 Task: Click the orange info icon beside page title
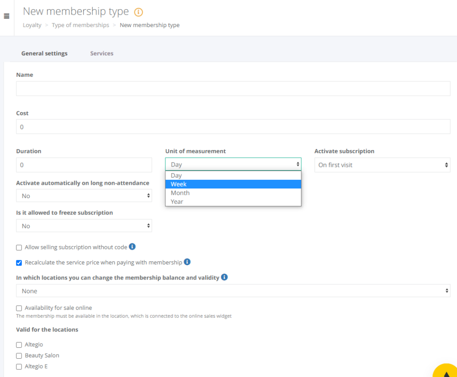[x=138, y=12]
